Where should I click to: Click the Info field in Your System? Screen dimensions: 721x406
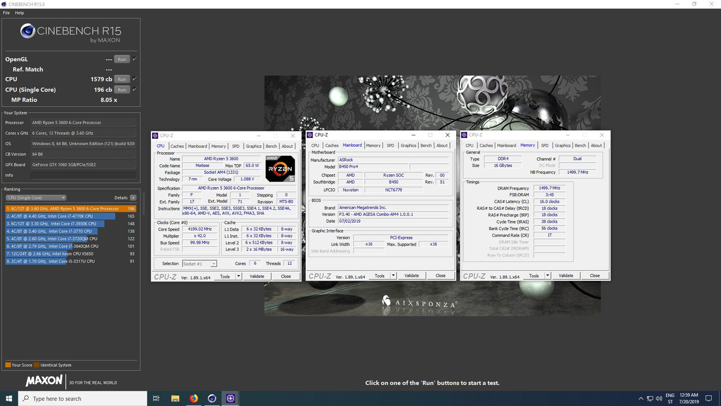(x=83, y=175)
